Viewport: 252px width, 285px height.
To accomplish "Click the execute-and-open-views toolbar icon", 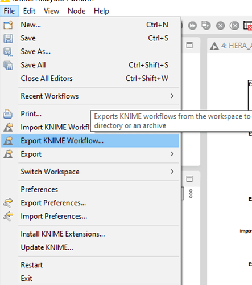I will click(206, 25).
